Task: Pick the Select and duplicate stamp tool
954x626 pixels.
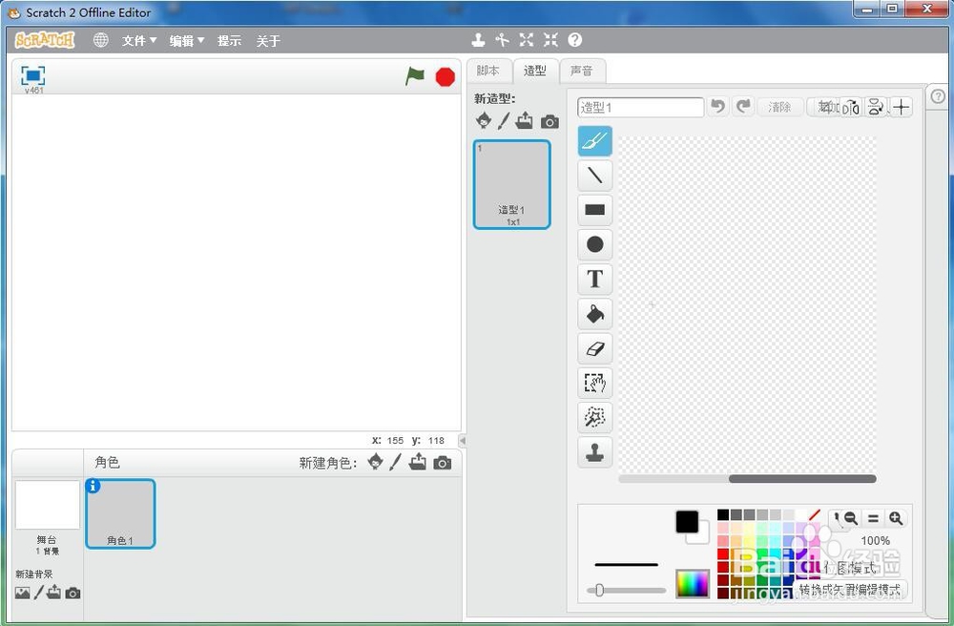Action: pos(594,452)
